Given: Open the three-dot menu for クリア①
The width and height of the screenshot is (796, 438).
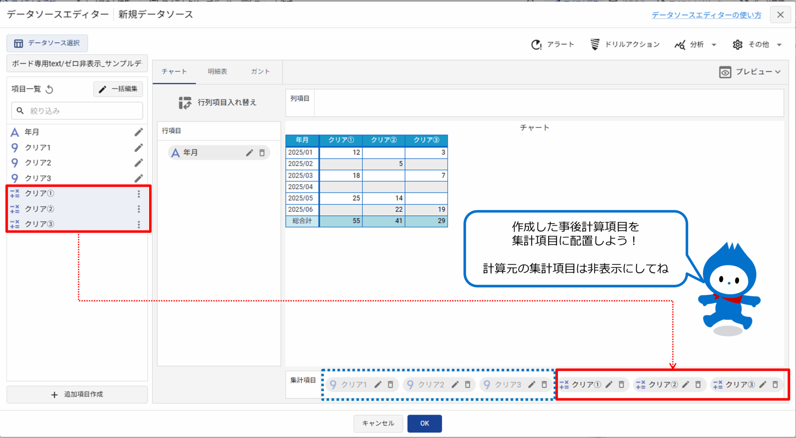Looking at the screenshot, I should pyautogui.click(x=139, y=194).
